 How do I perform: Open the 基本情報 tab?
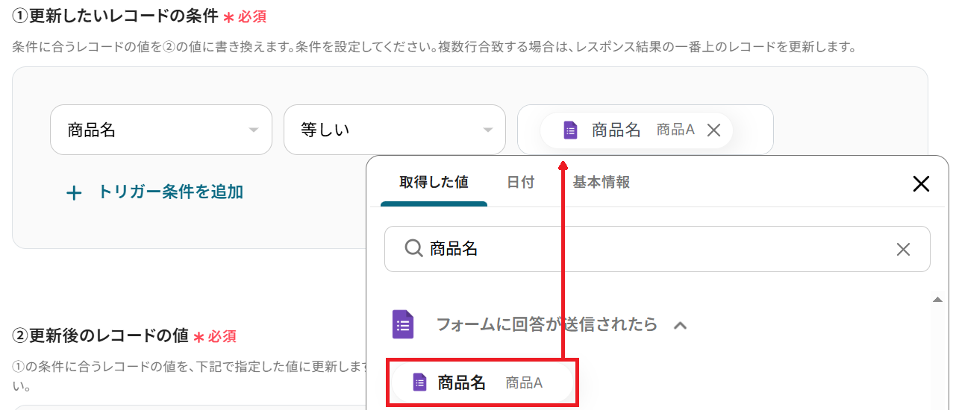(602, 182)
